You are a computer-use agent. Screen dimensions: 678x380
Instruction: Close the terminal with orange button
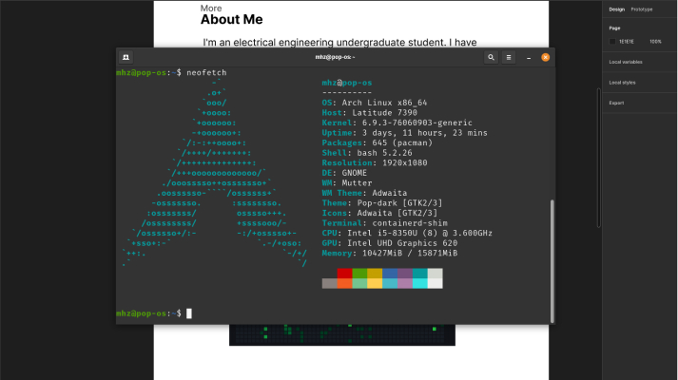coord(545,57)
